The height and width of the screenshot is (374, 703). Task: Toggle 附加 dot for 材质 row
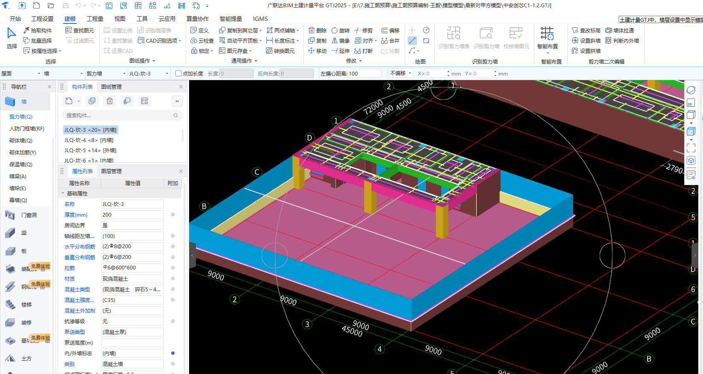[173, 278]
